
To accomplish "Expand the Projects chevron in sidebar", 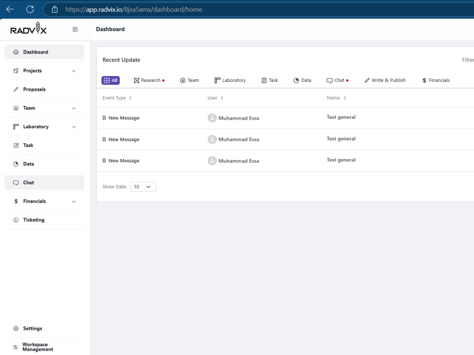I will [74, 71].
